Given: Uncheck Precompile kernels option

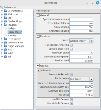Looking at the screenshot, I should tap(71, 75).
